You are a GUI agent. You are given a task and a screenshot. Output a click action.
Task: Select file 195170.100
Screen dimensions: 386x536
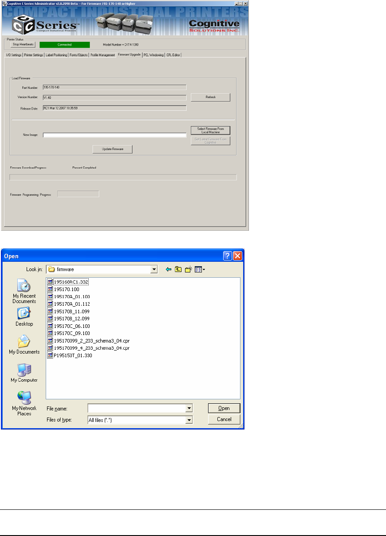[x=67, y=289]
